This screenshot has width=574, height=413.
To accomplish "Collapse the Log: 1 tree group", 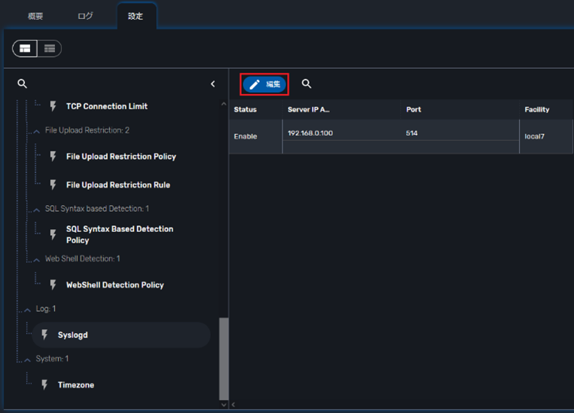I will [x=27, y=310].
